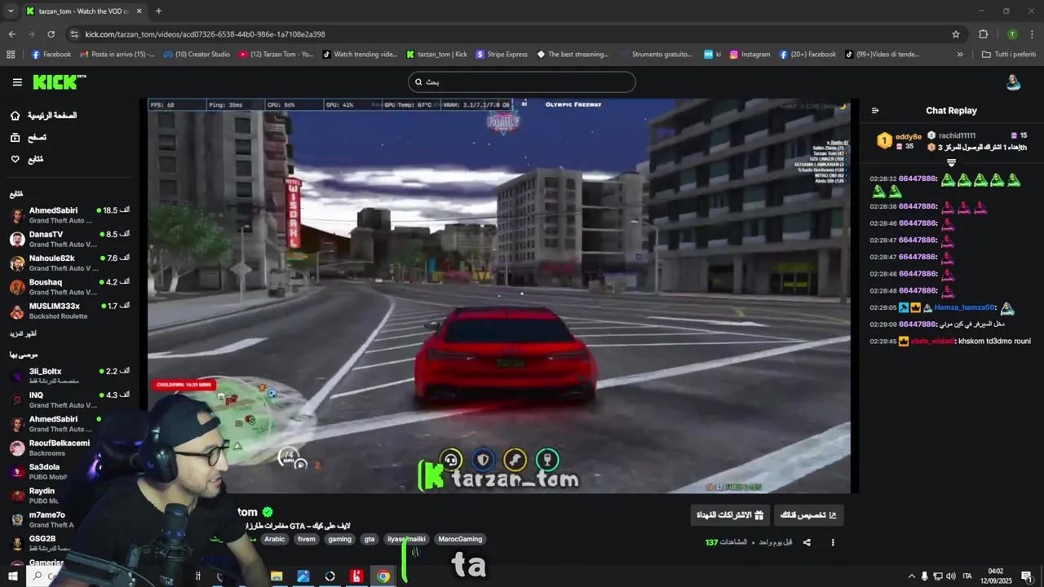This screenshot has width=1044, height=587.
Task: Open AhmedSabiri followed channel
Action: click(x=70, y=215)
